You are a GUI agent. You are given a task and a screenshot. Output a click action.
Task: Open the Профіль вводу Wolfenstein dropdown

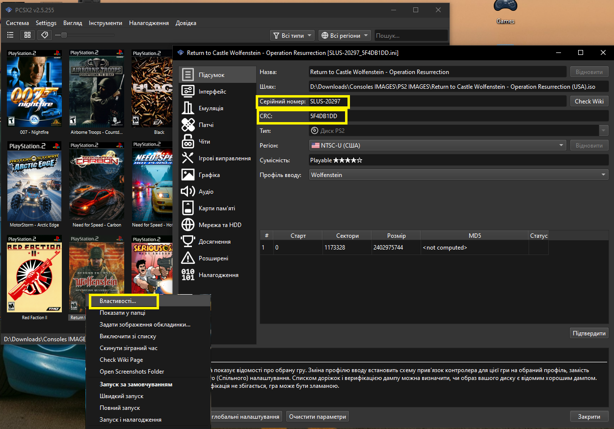[x=458, y=175]
